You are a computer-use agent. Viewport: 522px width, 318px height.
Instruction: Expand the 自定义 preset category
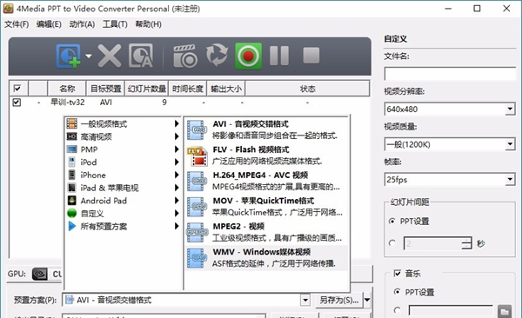123,213
